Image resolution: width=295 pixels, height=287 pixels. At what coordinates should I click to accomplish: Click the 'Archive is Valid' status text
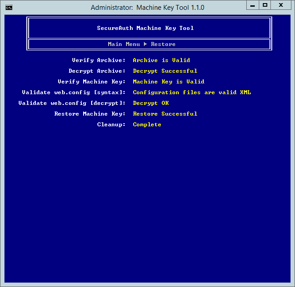[x=161, y=60]
